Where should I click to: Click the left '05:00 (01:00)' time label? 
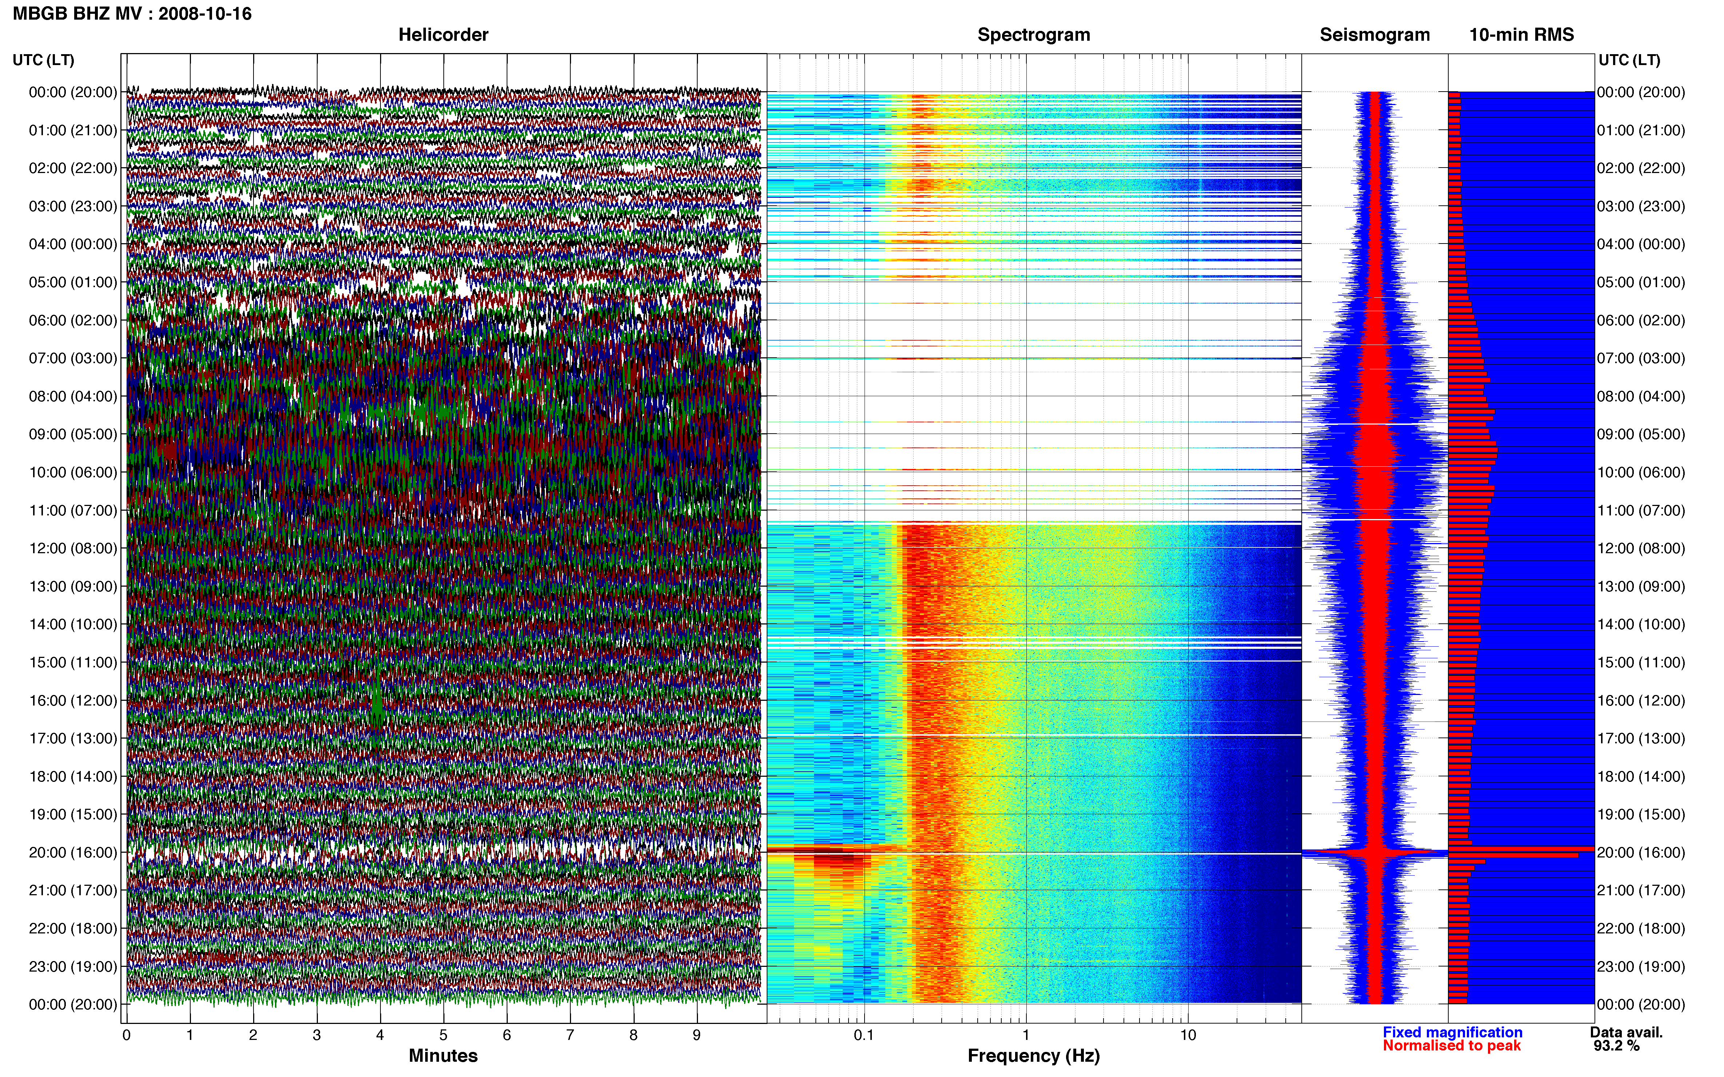click(x=73, y=282)
